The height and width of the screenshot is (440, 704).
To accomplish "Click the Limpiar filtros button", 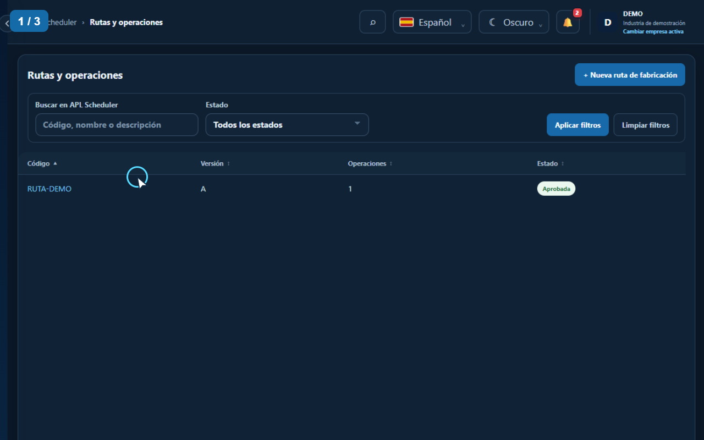I will [646, 125].
